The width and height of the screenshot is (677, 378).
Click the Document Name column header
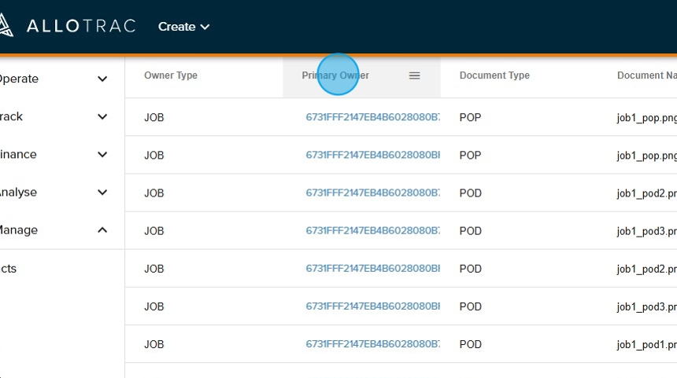click(646, 75)
